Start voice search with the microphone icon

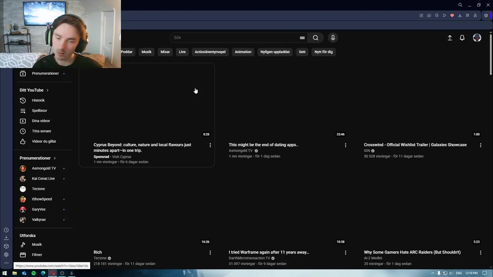pos(333,38)
